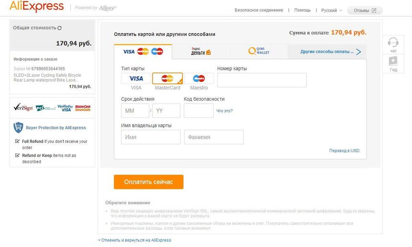The width and height of the screenshot is (412, 247).
Task: Select VISA as card type
Action: tap(136, 79)
